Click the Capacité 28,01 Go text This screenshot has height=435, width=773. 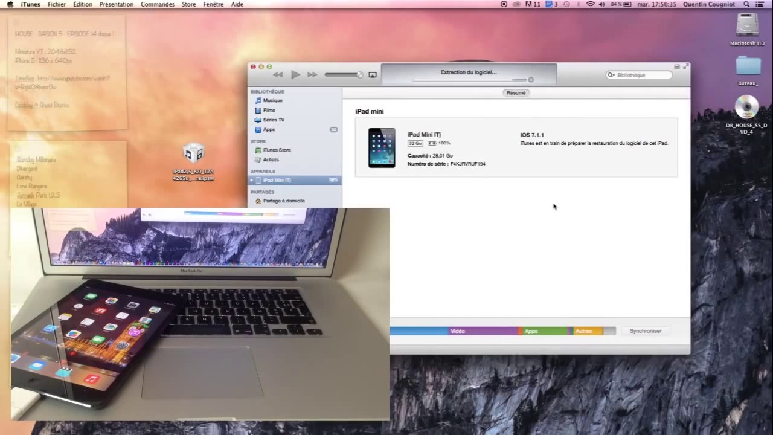click(x=430, y=156)
